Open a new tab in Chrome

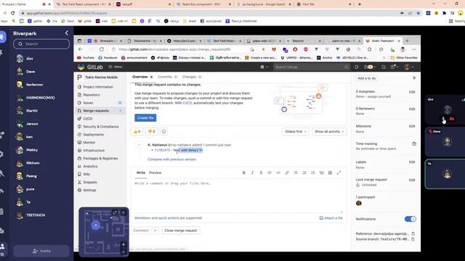click(360, 4)
